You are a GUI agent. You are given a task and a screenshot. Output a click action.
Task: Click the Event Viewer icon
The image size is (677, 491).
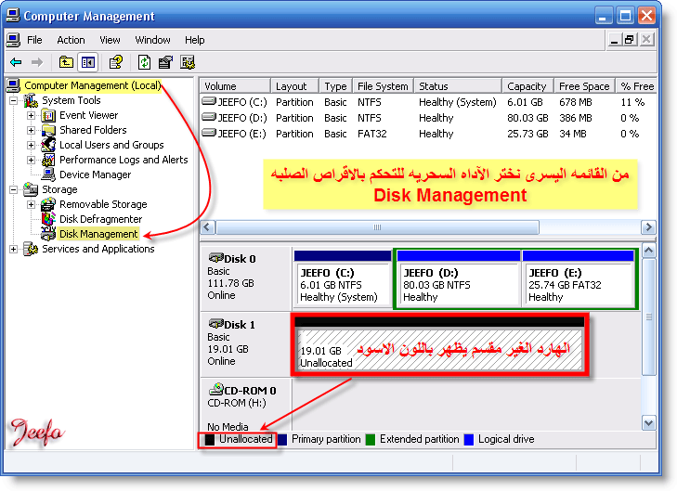[48, 116]
